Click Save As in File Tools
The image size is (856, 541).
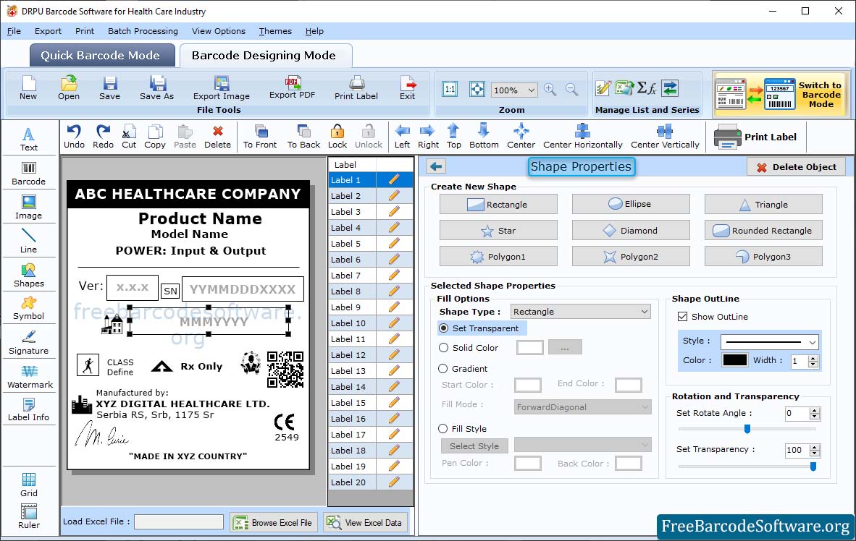(156, 88)
